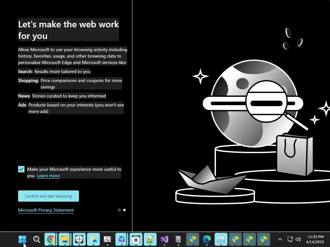Image resolution: width=330 pixels, height=247 pixels.
Task: Open Microsoft Store from taskbar
Action: coord(136,239)
